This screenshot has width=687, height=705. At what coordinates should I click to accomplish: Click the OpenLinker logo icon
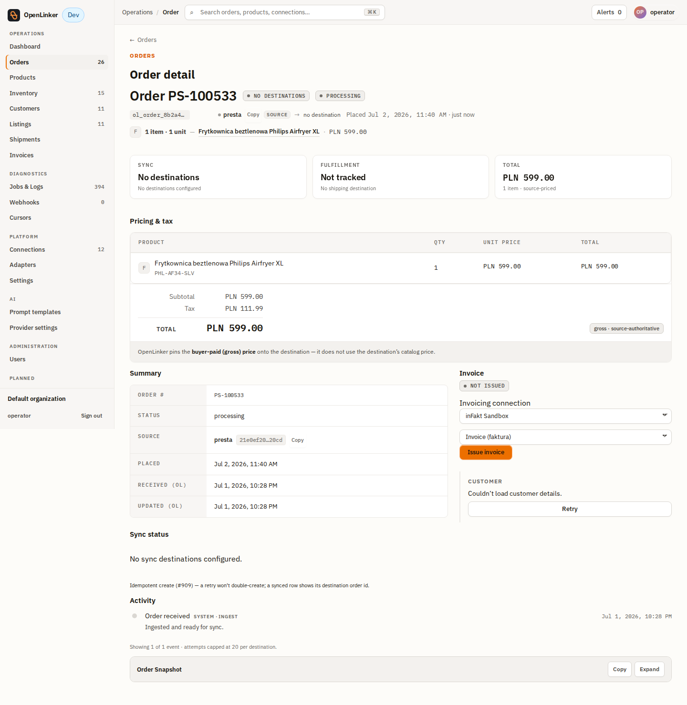point(14,15)
